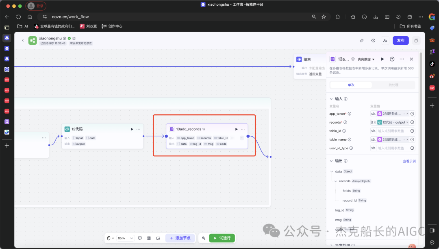Open the 12代码 node more options menu

click(x=138, y=129)
